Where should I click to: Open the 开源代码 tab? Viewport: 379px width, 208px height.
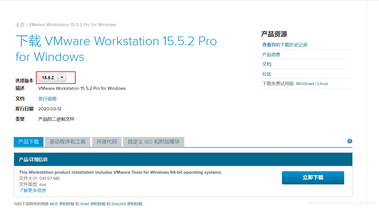pyautogui.click(x=107, y=142)
